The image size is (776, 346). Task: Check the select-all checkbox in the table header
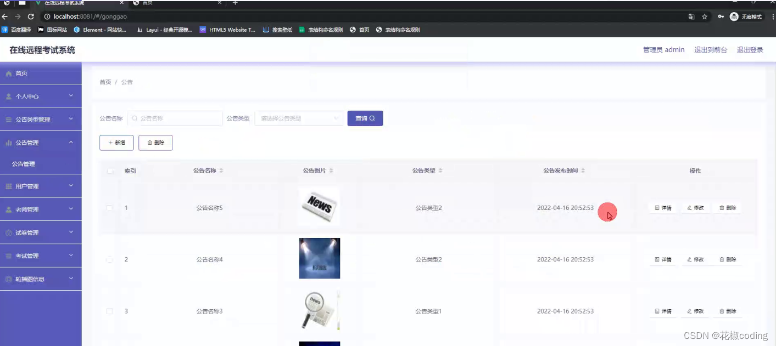pos(110,171)
